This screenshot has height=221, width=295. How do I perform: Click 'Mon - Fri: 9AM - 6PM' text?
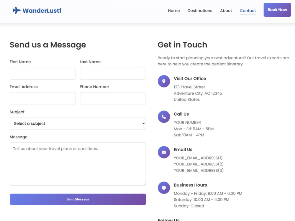point(194,129)
